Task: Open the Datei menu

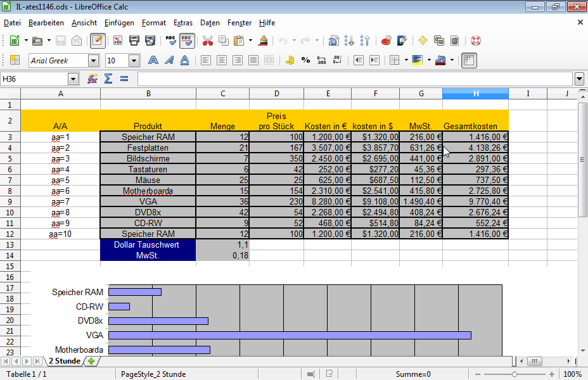Action: [x=12, y=23]
